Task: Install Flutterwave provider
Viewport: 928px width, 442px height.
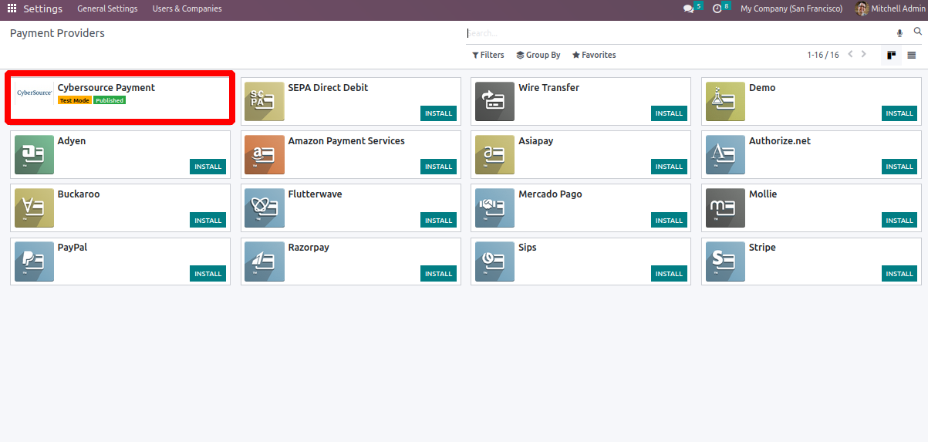Action: pos(439,220)
